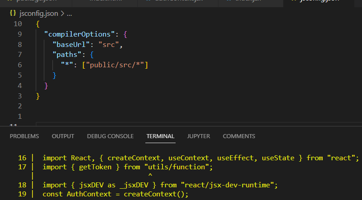Click line number 5 in the gutter
Viewport: 362px width, 200px height.
point(20,75)
